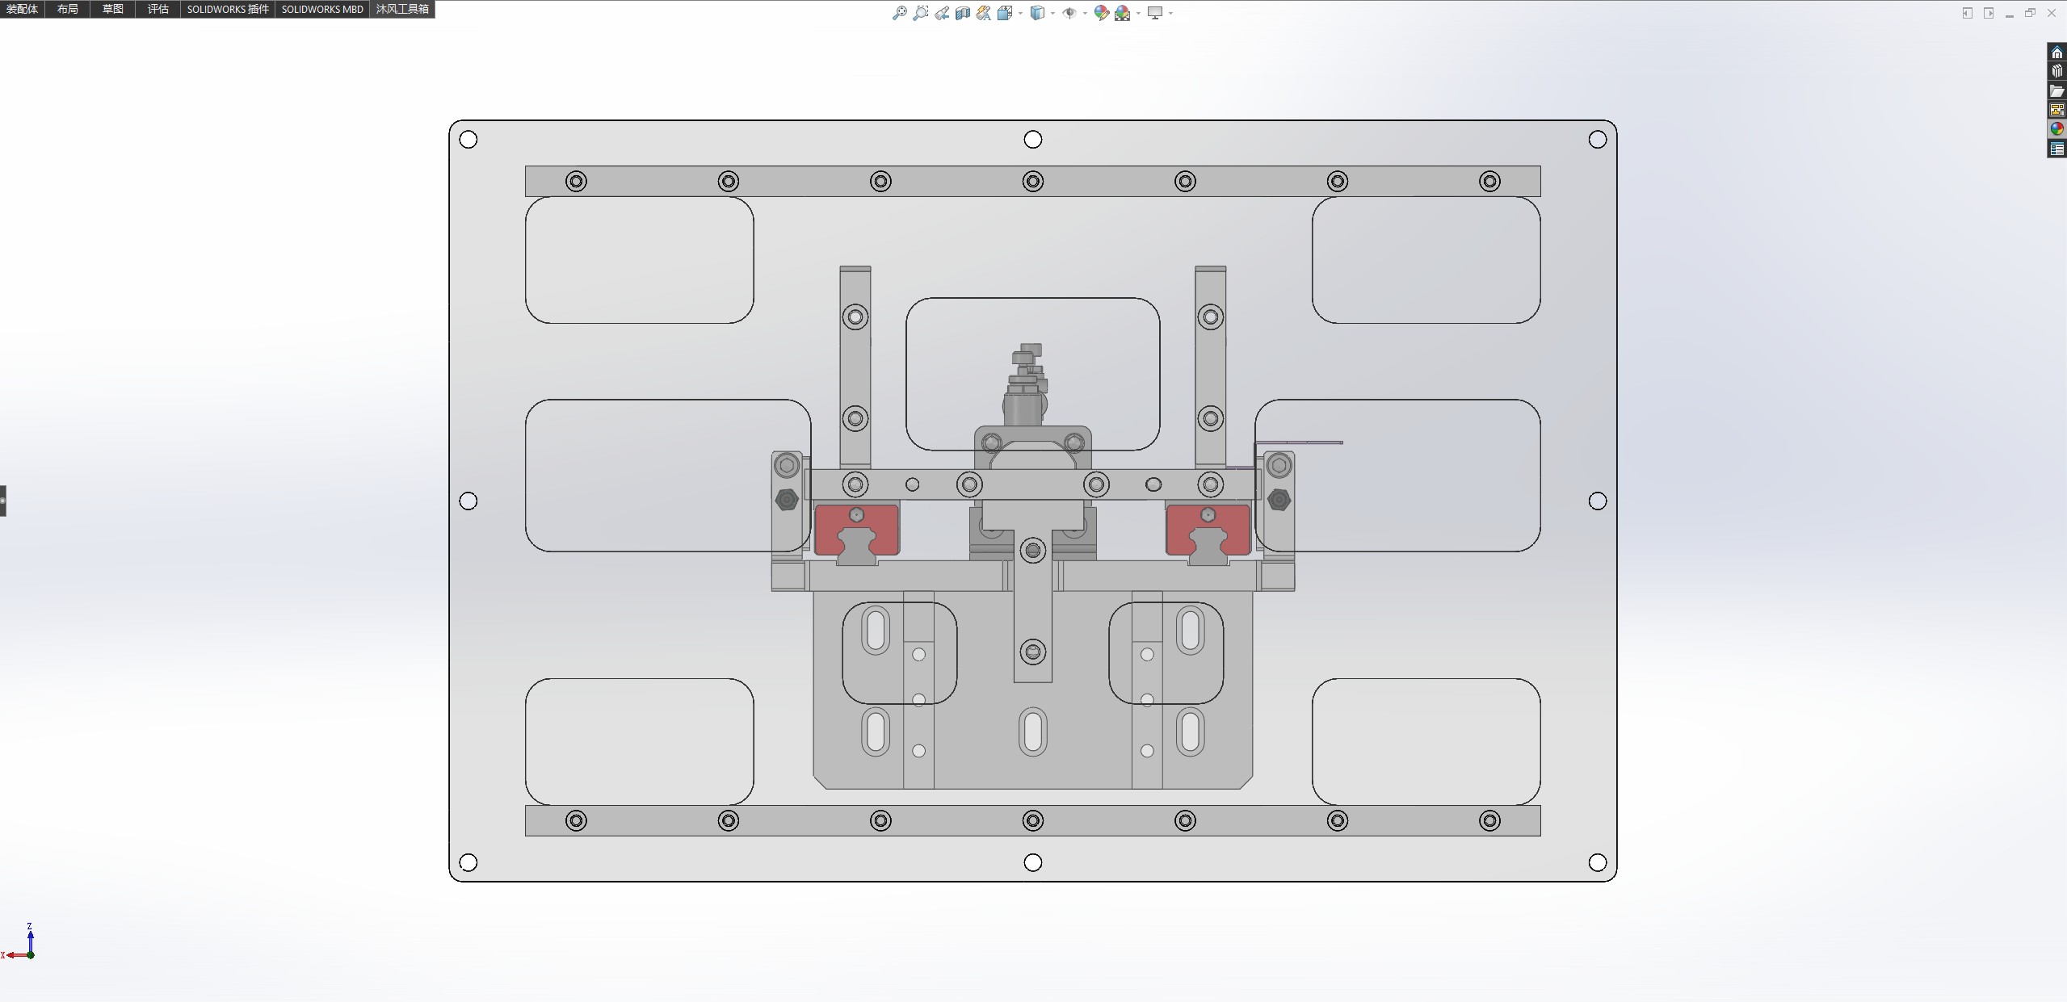The height and width of the screenshot is (1002, 2067).
Task: Click the Previous View icon
Action: click(x=942, y=13)
